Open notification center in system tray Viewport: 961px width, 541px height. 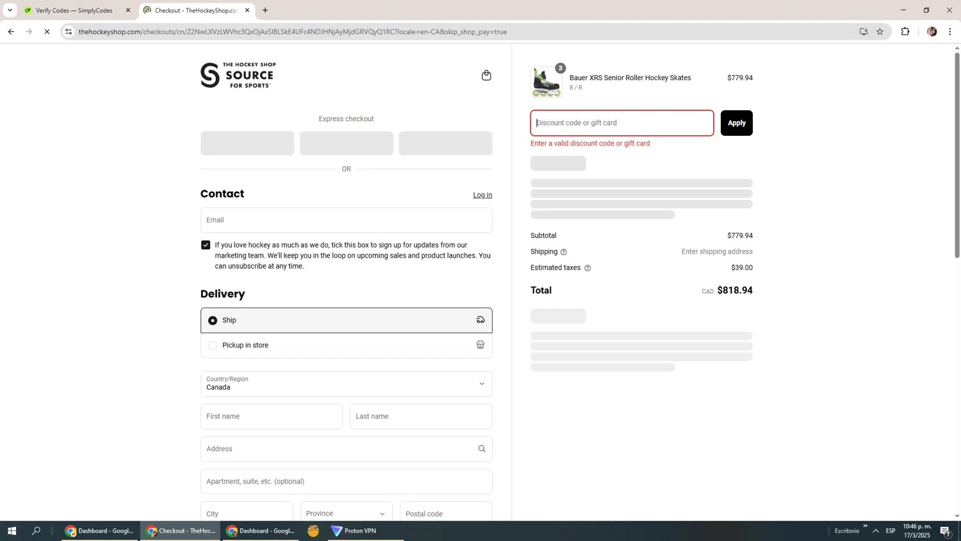(x=946, y=531)
